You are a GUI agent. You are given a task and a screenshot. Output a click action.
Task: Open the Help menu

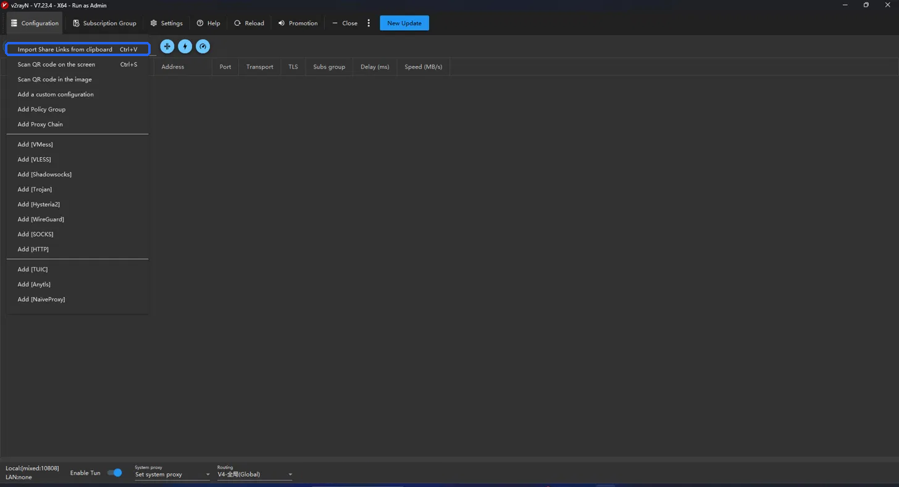[209, 23]
